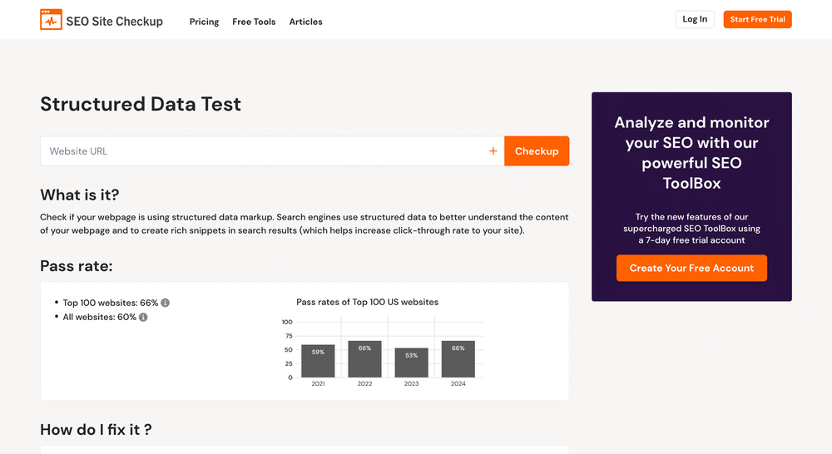The width and height of the screenshot is (832, 454).
Task: Go to SEO Site Checkup home text link
Action: point(115,22)
